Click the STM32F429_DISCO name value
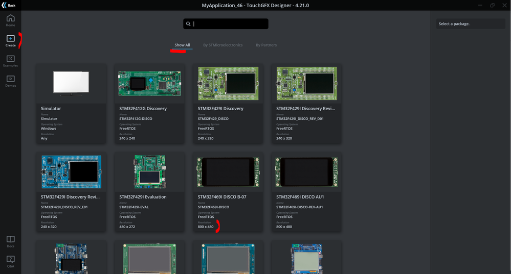The image size is (511, 274). [213, 119]
